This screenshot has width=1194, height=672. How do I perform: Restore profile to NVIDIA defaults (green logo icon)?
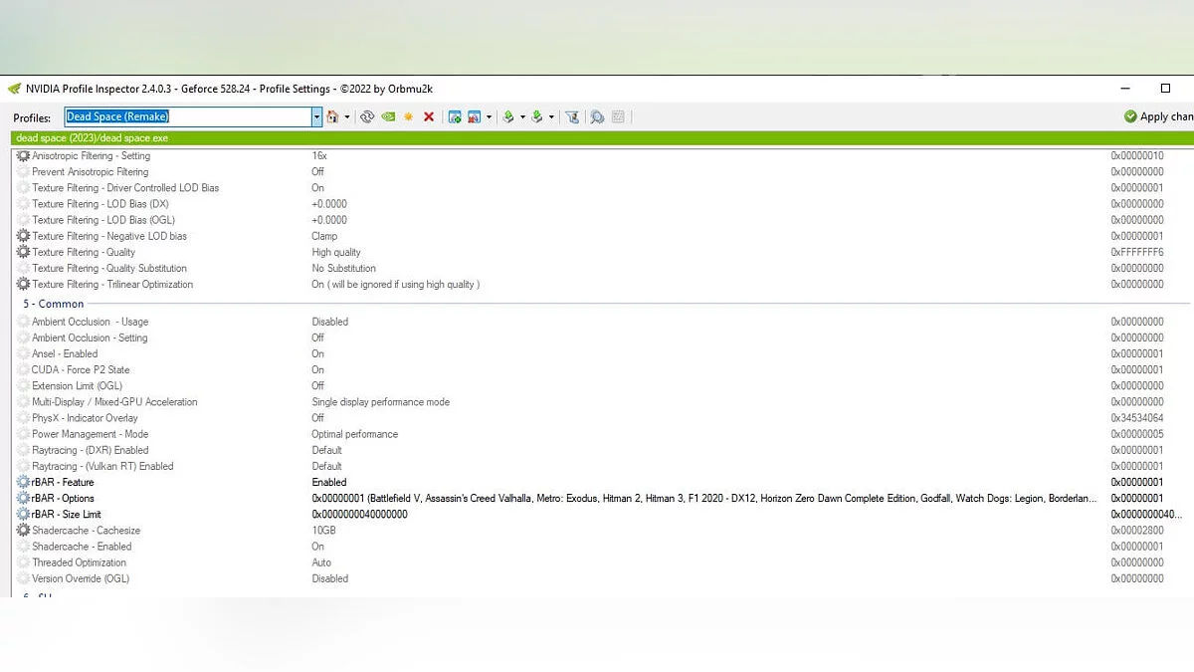pos(388,116)
